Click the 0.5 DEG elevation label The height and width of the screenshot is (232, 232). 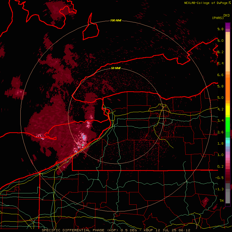pyautogui.click(x=129, y=230)
